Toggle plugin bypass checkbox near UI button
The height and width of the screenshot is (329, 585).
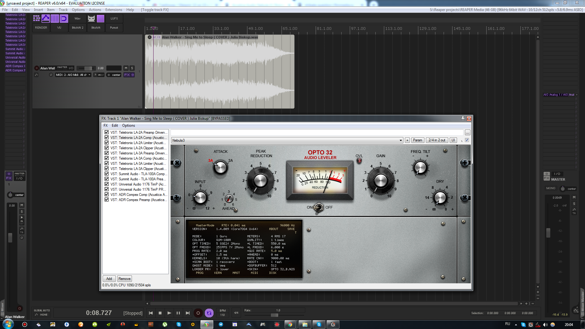pyautogui.click(x=467, y=140)
